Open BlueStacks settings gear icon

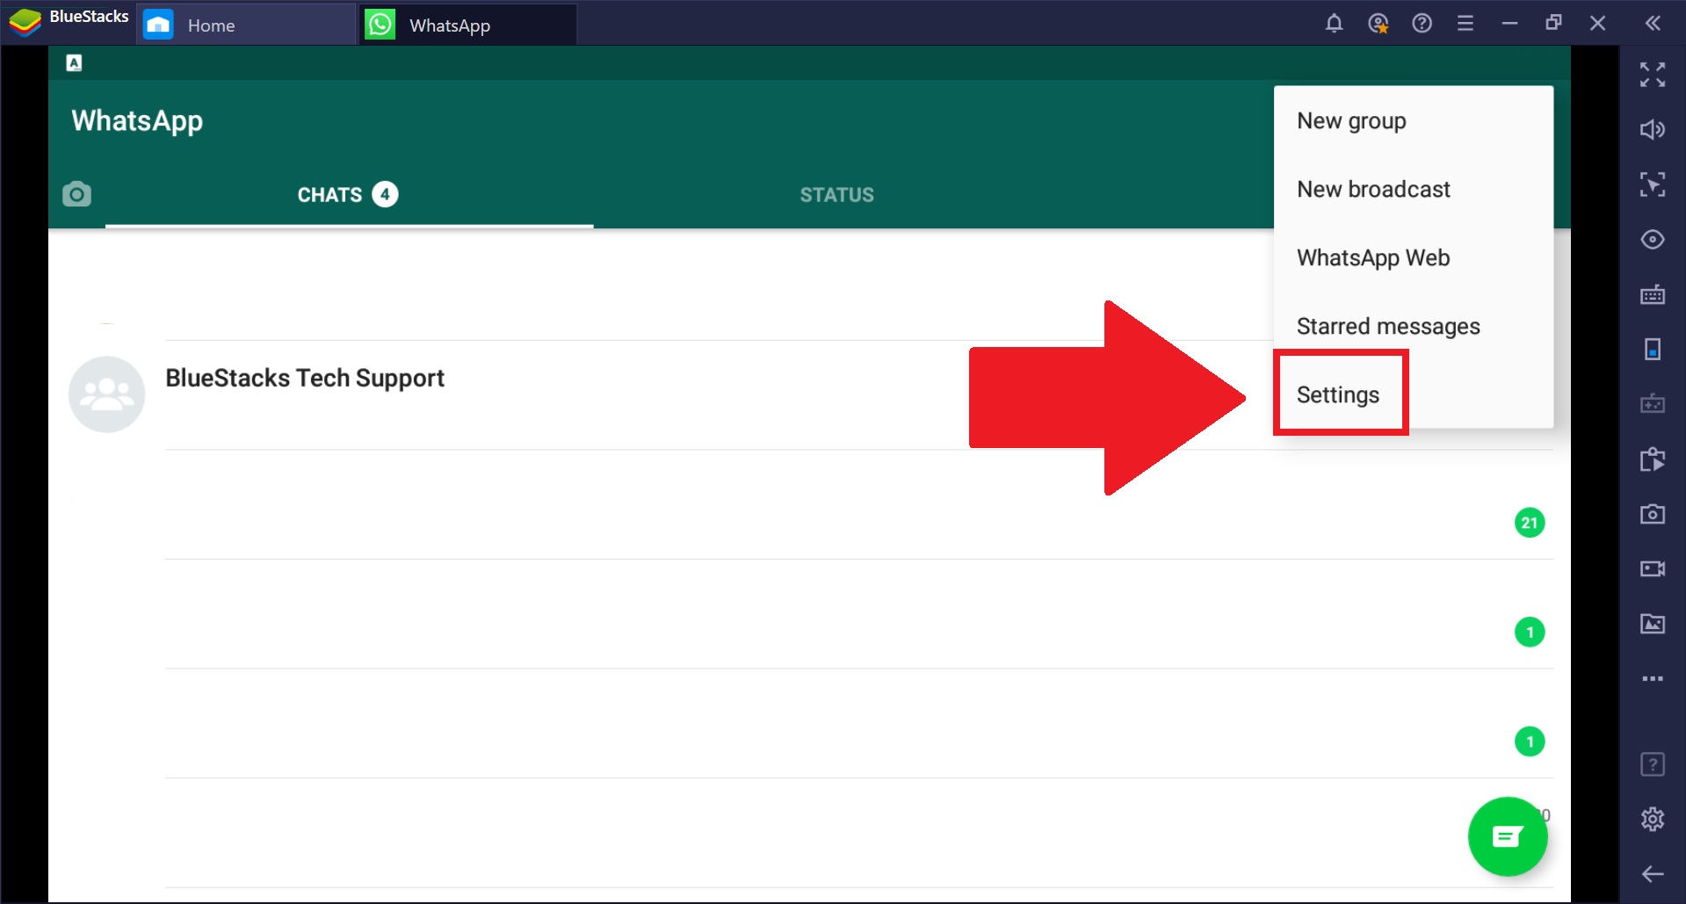(1653, 819)
